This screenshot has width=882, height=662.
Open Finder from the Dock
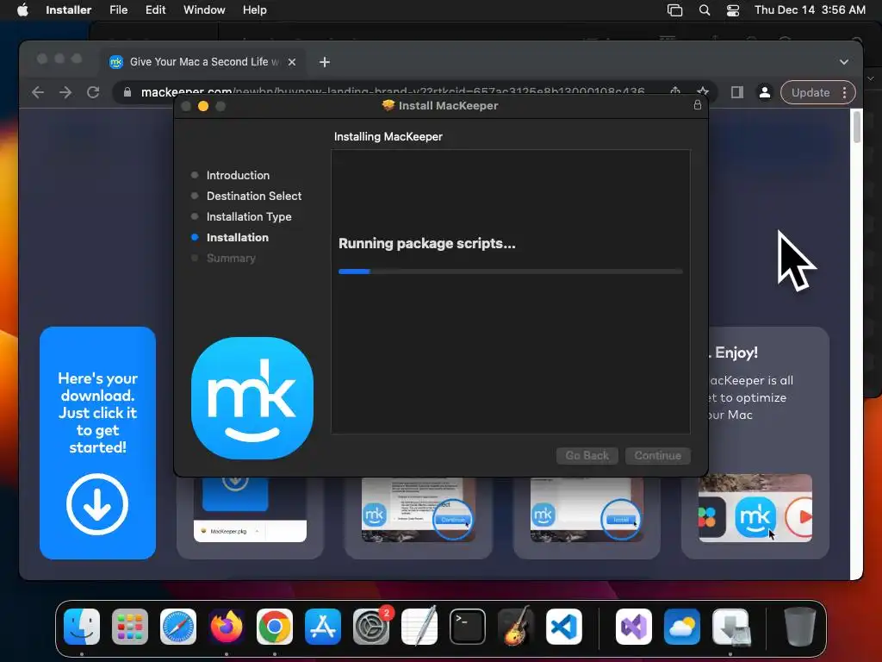(82, 627)
